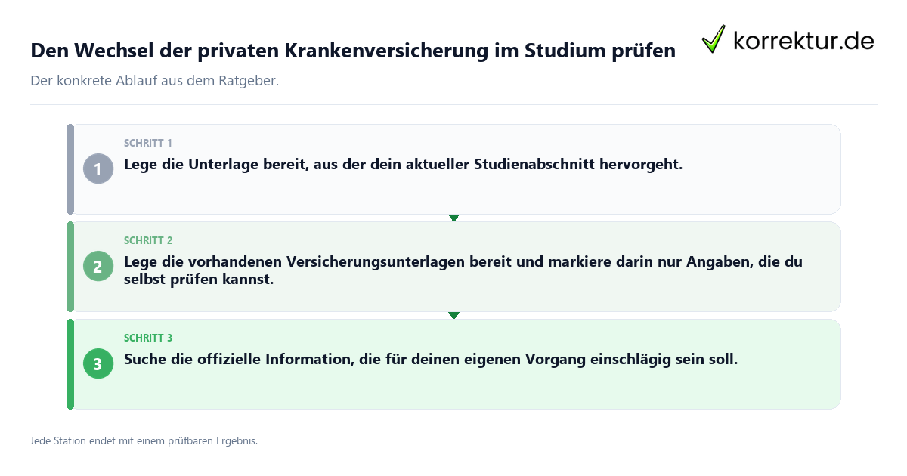Click the footer note 'Jede Station endet'

pyautogui.click(x=144, y=440)
